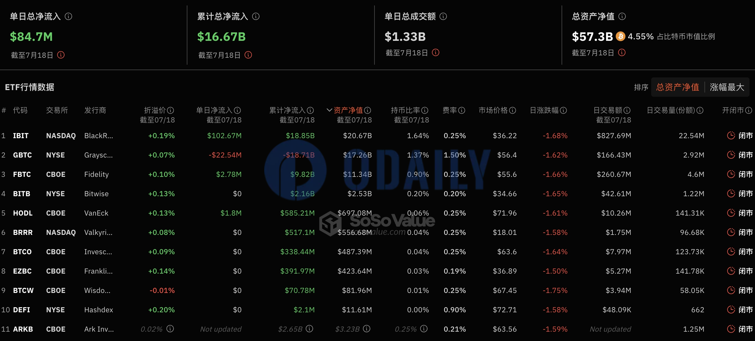The image size is (755, 341).
Task: Click info icon in 费率 column header
Action: tap(462, 110)
